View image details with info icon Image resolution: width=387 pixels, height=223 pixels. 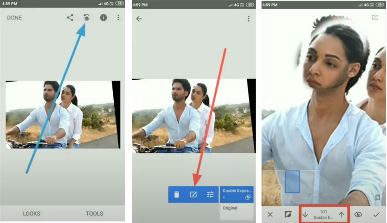(x=103, y=18)
